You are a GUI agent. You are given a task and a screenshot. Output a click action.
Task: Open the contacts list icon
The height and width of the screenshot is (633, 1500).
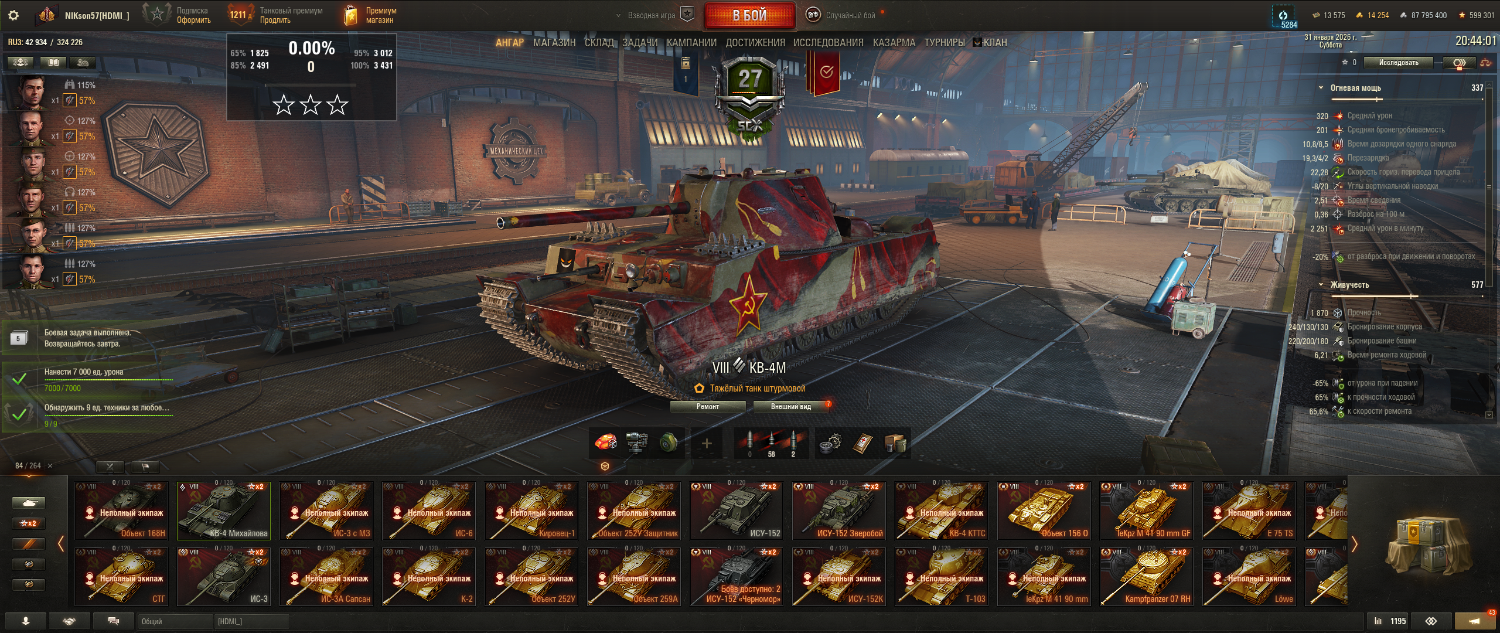click(26, 621)
